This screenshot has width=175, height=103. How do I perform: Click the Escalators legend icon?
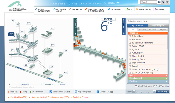pos(51,92)
